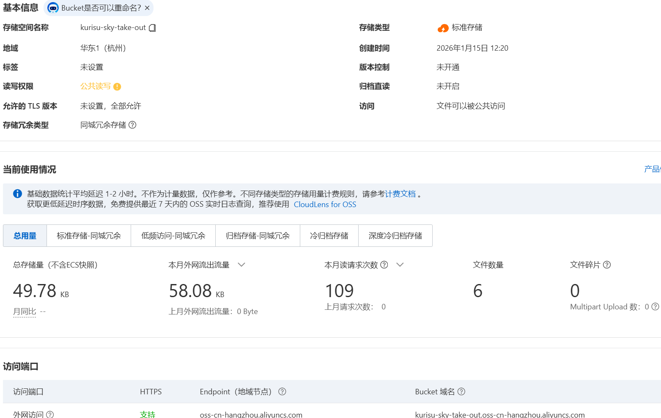
Task: Click the read request count 109
Action: [339, 291]
